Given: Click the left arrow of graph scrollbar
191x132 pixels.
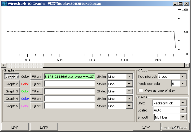Looking at the screenshot, I should click(4, 65).
